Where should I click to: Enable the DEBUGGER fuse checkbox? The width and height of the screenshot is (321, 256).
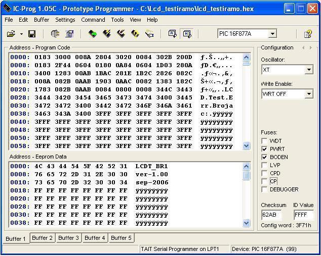[264, 189]
